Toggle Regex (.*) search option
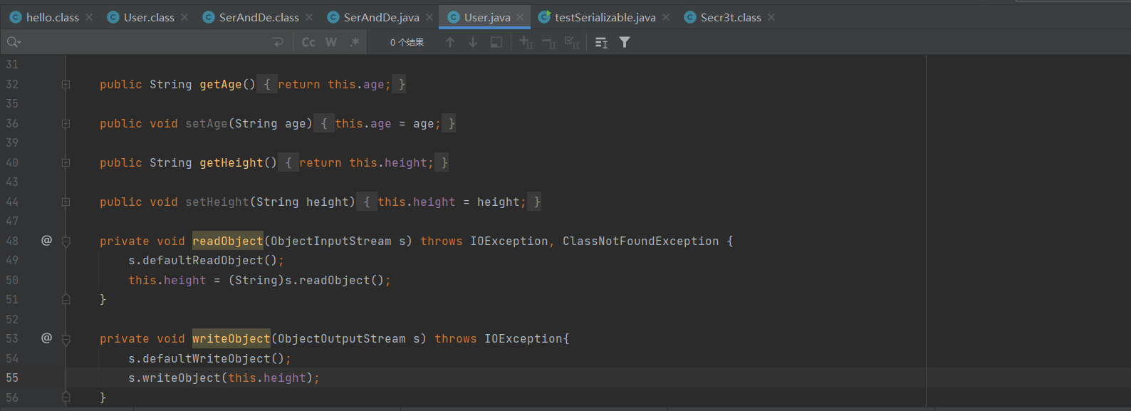The width and height of the screenshot is (1131, 411). click(x=354, y=43)
